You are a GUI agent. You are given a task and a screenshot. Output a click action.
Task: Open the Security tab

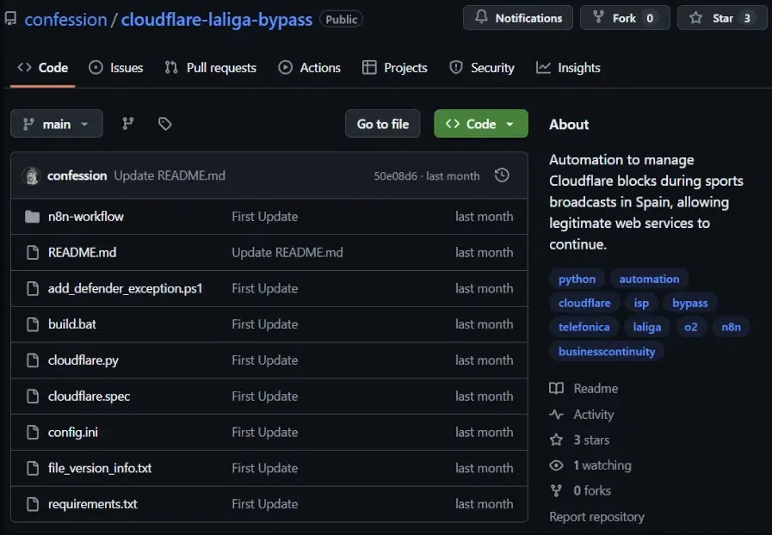[482, 67]
